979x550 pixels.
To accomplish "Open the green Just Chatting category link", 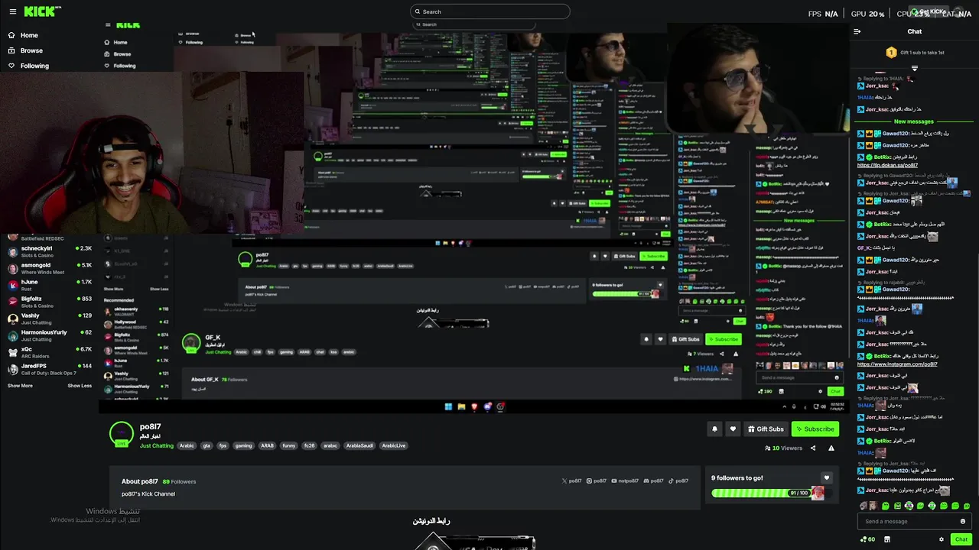I will click(x=157, y=445).
